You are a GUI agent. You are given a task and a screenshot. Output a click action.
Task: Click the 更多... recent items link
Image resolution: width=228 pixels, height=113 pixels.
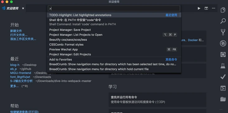pyautogui.click(x=14, y=86)
